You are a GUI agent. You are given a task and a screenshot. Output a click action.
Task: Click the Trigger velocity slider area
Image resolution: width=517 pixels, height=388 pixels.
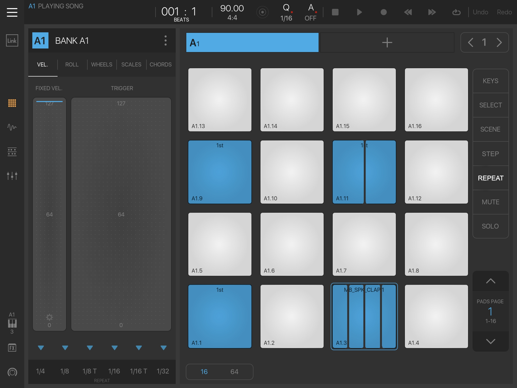pyautogui.click(x=121, y=214)
